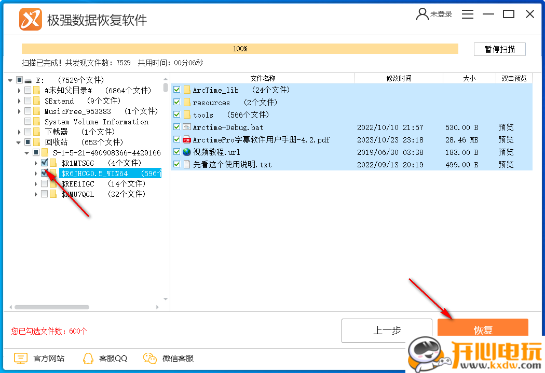The height and width of the screenshot is (373, 545).
Task: Expand the 下载器 tree node
Action: 19,132
